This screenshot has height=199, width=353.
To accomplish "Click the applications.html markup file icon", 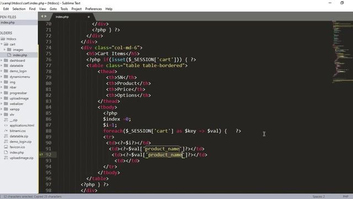I will 6,125.
